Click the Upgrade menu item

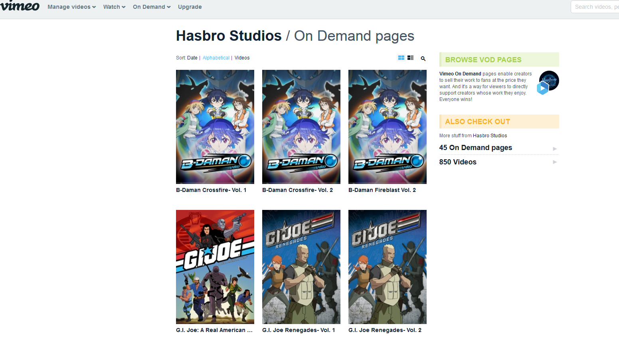190,7
